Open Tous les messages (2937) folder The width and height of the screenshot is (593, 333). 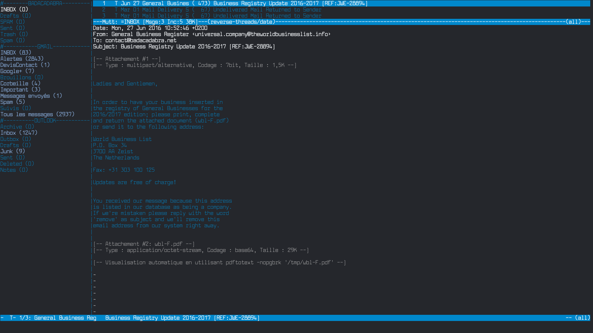[37, 114]
